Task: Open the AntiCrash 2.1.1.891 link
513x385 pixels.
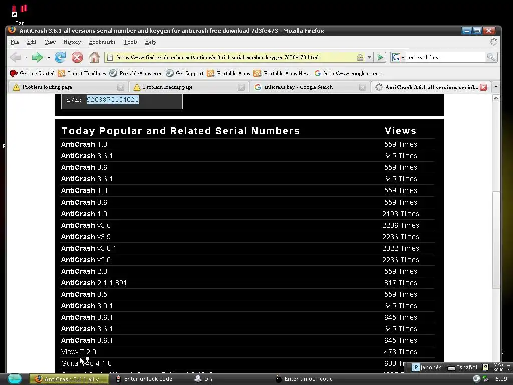Action: [94, 283]
